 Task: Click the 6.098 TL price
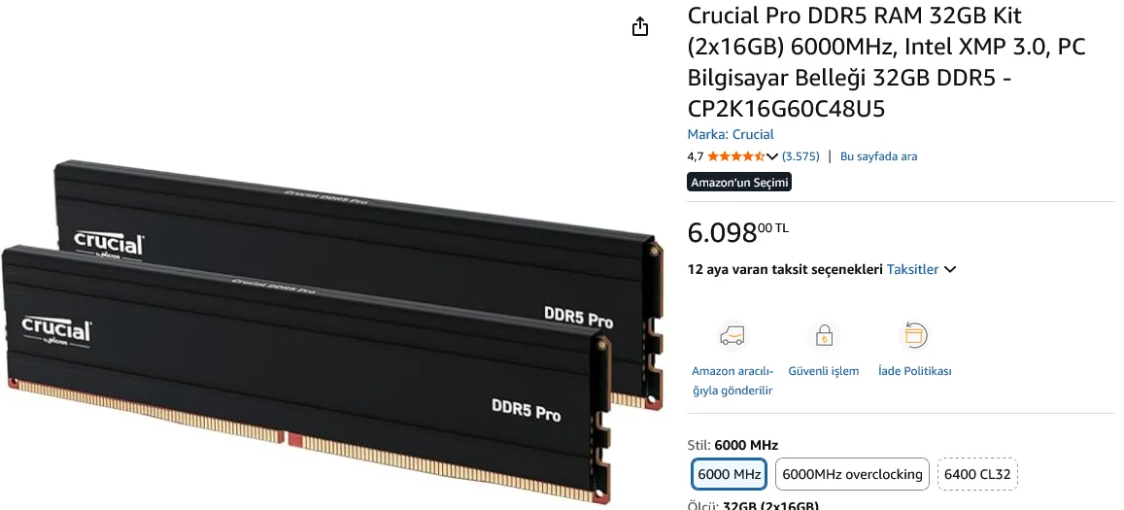(737, 232)
